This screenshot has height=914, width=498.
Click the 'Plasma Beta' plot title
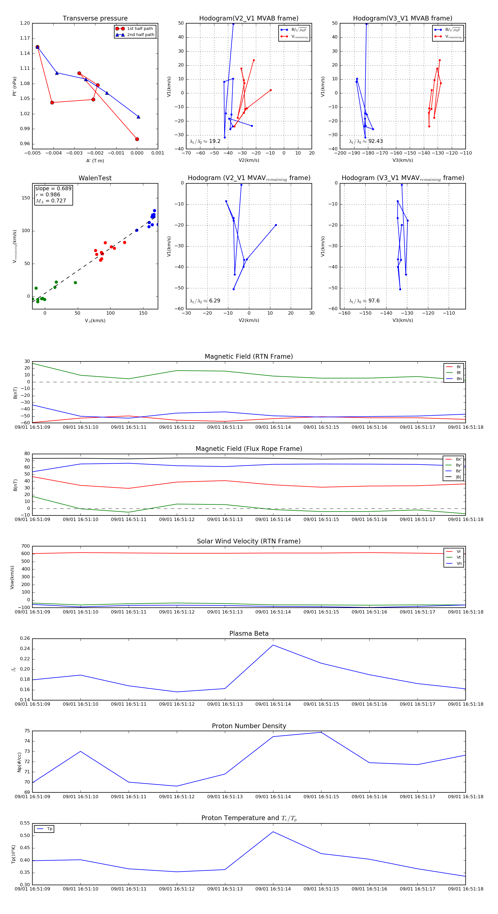(x=249, y=633)
